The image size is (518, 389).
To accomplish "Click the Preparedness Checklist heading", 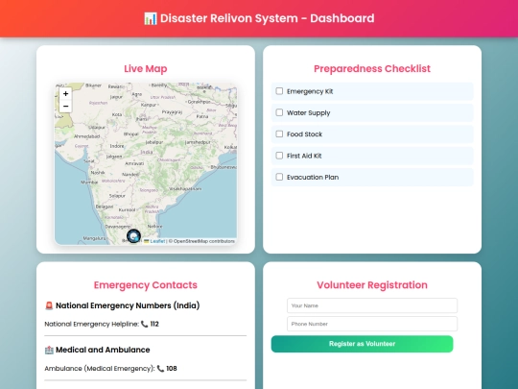I will pos(372,69).
